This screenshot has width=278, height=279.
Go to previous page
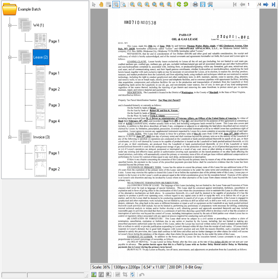242,4
